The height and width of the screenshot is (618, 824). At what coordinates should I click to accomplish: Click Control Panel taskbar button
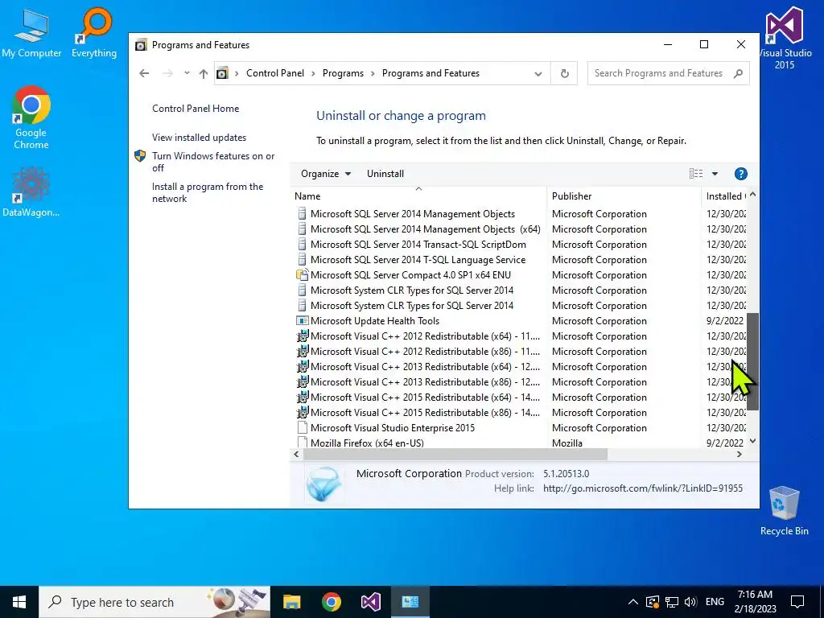pos(410,602)
